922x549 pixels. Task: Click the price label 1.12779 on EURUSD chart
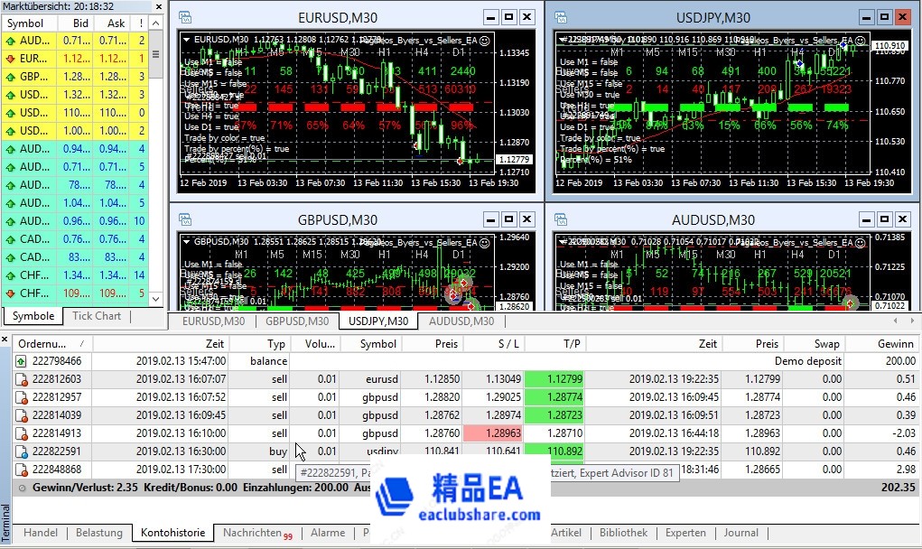tap(514, 159)
